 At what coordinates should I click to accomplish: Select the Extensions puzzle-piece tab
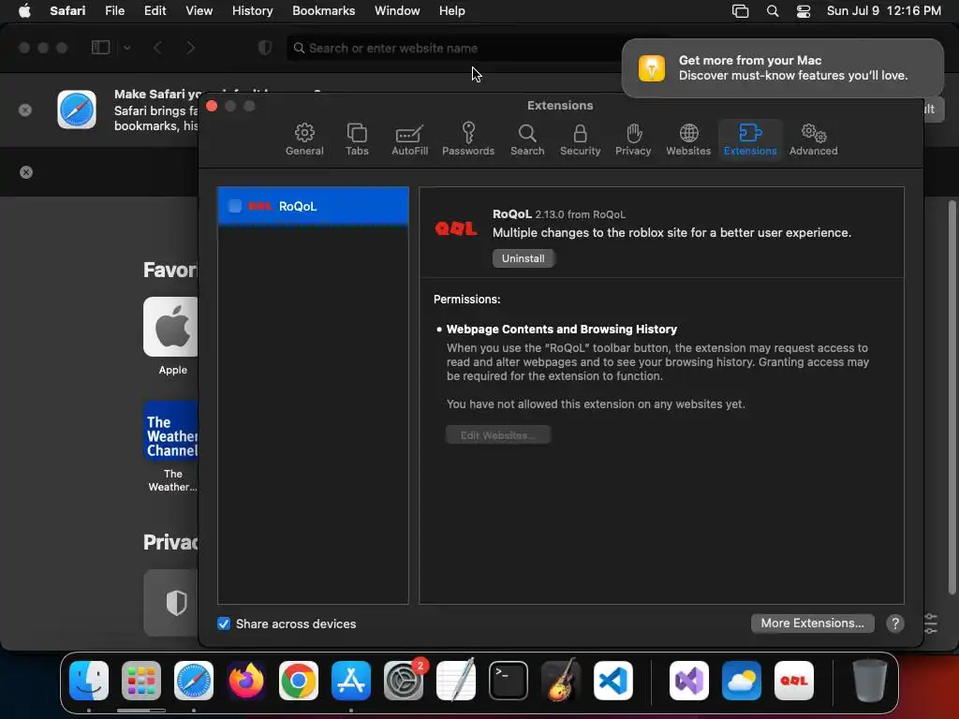tap(750, 139)
